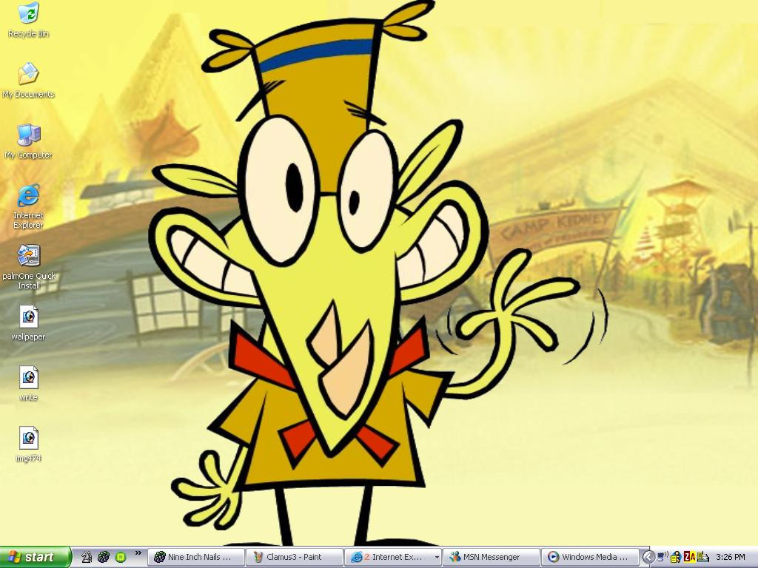Viewport: 758px width, 568px height.
Task: Select the write file on the desktop
Action: [29, 384]
